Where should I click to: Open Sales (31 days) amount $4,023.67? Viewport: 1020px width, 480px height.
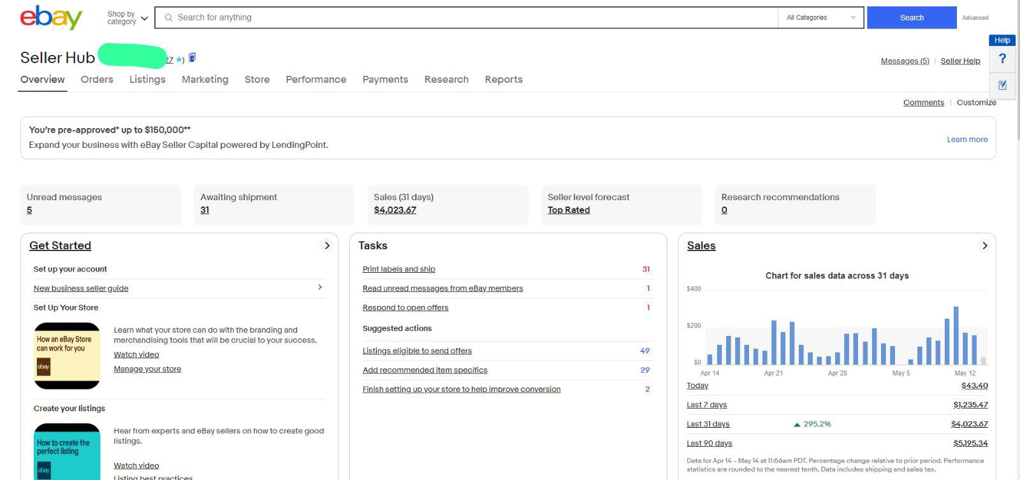(395, 210)
